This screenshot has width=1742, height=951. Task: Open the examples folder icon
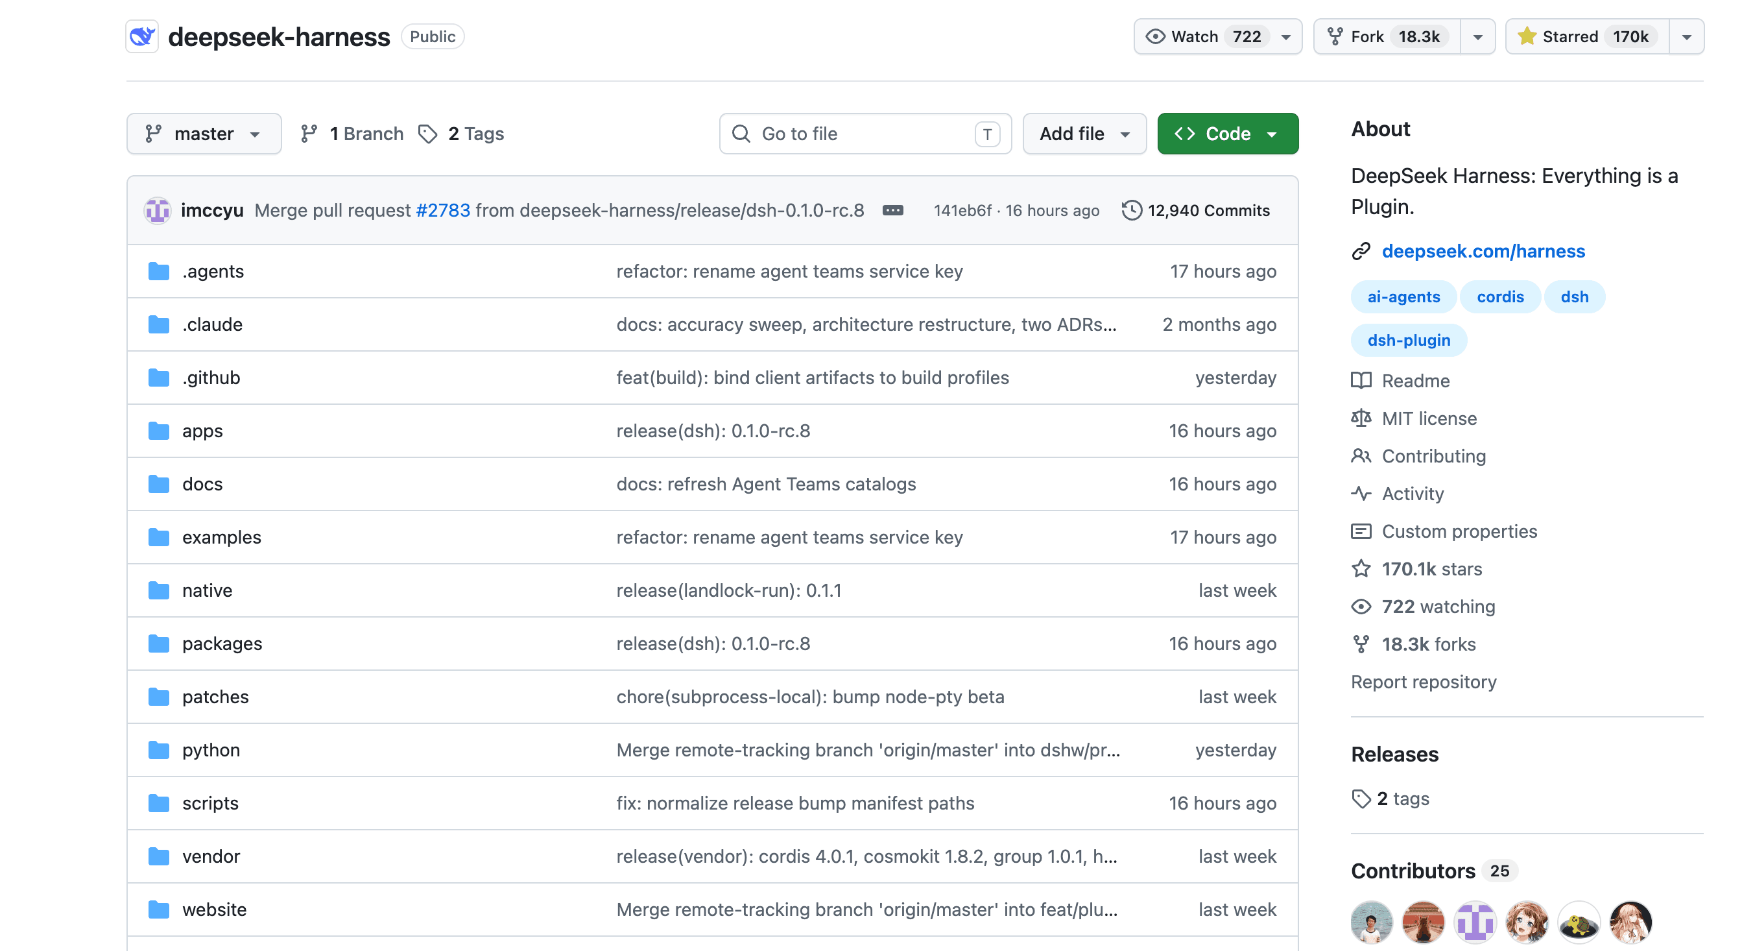pos(159,537)
